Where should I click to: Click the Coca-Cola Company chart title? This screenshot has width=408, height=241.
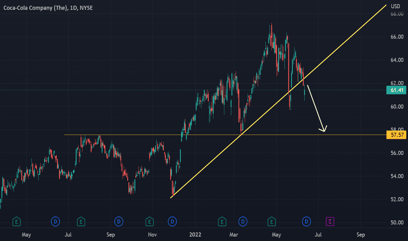(x=48, y=8)
